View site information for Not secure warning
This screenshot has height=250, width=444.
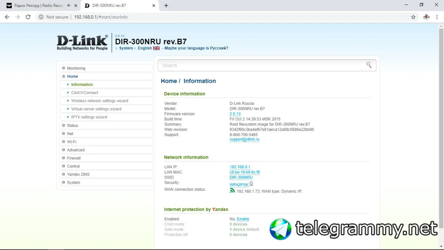point(53,17)
